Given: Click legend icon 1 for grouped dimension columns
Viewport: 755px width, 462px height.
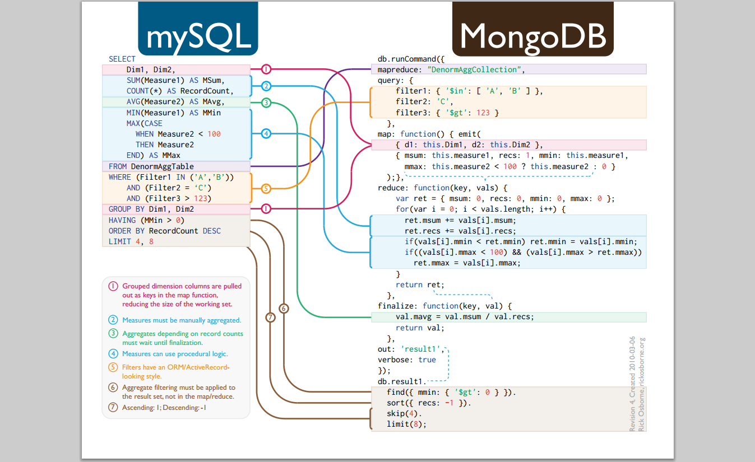Looking at the screenshot, I should pos(113,286).
